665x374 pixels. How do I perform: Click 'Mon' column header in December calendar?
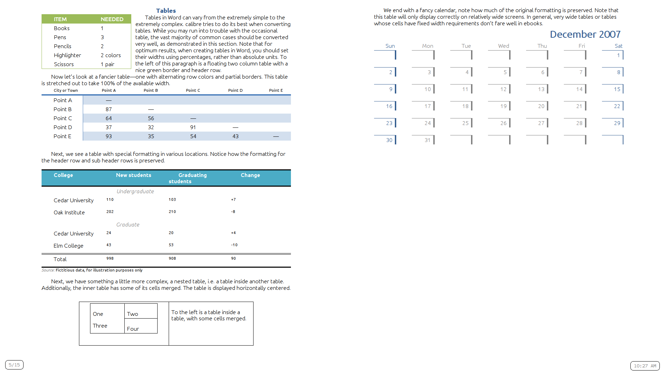427,45
